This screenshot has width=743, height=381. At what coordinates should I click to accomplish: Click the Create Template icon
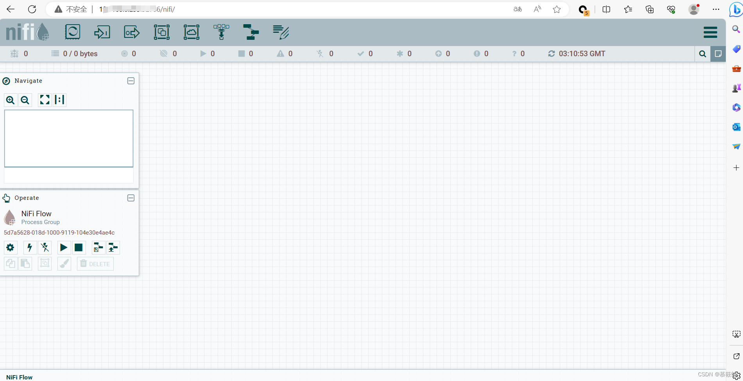point(98,247)
